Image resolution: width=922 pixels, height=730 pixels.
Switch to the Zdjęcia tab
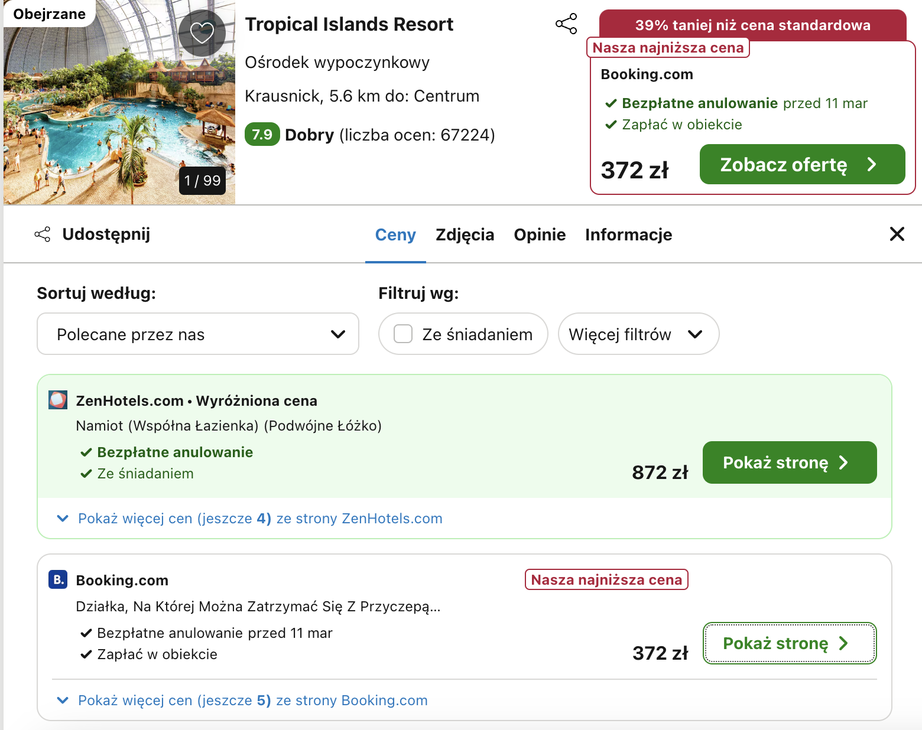tap(465, 235)
